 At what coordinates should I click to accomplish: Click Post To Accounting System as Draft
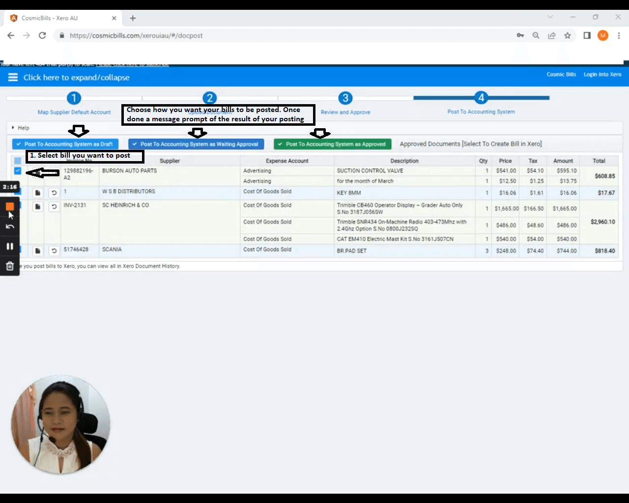65,144
